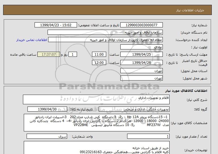Viewport: 218px width, 154px height.
Task: Click the label نام دستگاه خریدار
Action: (194, 32)
